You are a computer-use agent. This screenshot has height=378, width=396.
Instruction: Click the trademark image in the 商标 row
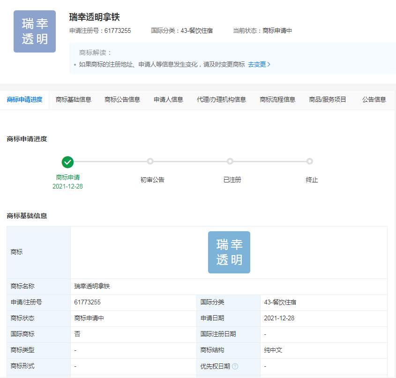coord(229,252)
